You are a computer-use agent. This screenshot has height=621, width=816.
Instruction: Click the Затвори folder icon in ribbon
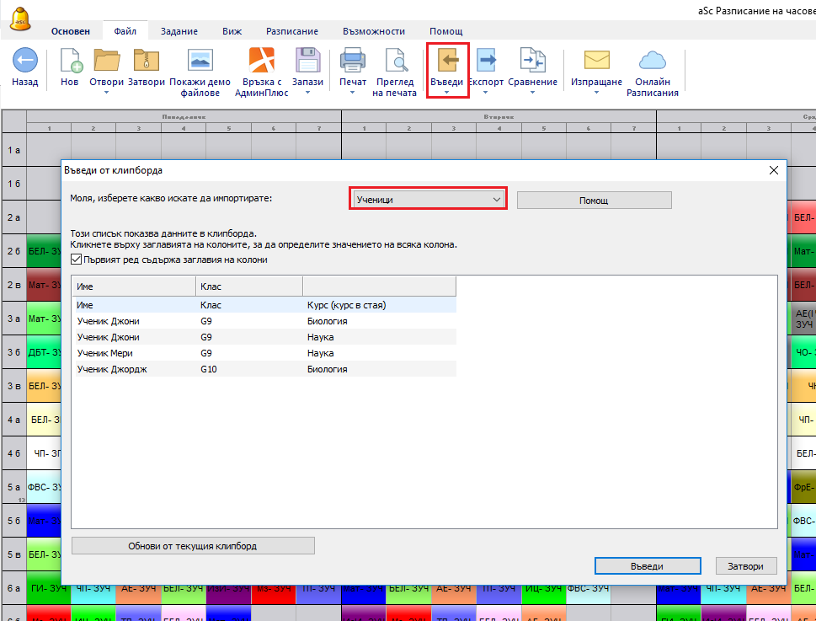tap(146, 61)
